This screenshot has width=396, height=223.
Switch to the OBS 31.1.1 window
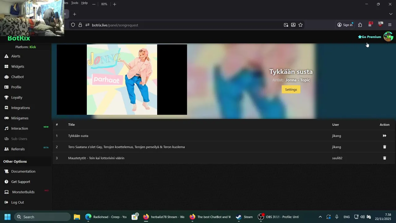click(278, 217)
